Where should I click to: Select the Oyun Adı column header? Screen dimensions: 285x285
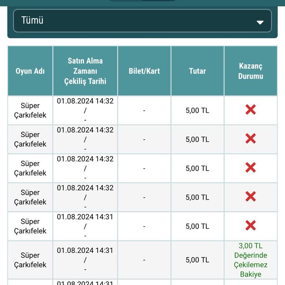click(x=30, y=71)
